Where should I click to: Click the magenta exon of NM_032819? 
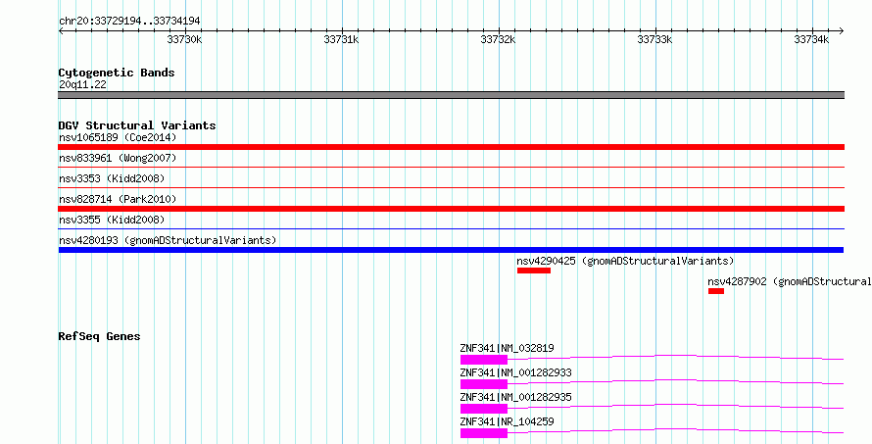click(x=484, y=360)
